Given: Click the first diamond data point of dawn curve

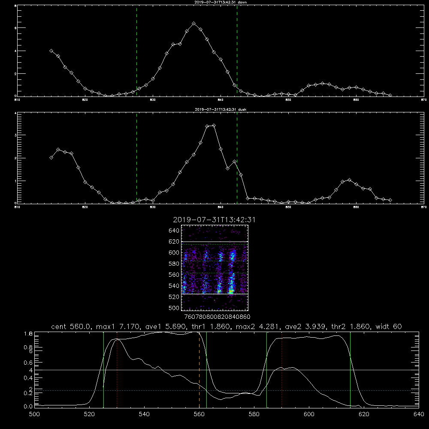Looking at the screenshot, I should pyautogui.click(x=51, y=51).
